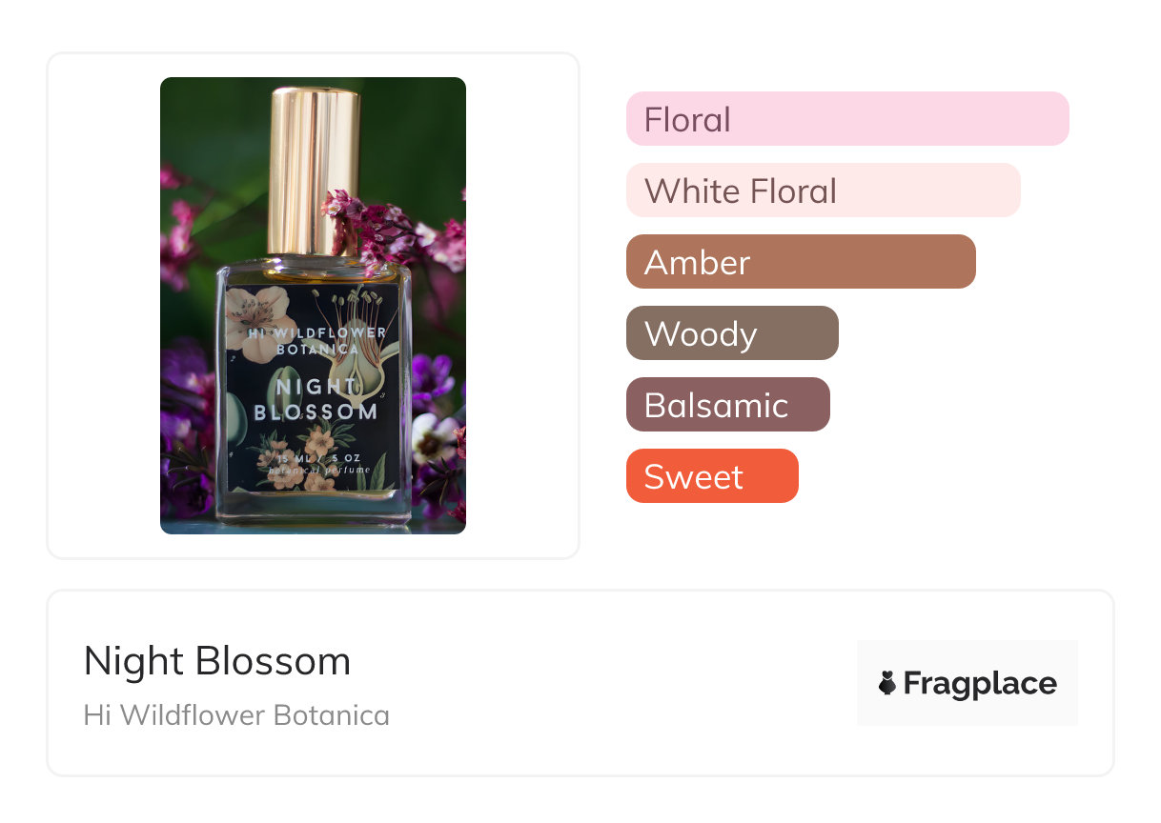
Task: Select the White Floral accord bar
Action: pyautogui.click(x=823, y=191)
